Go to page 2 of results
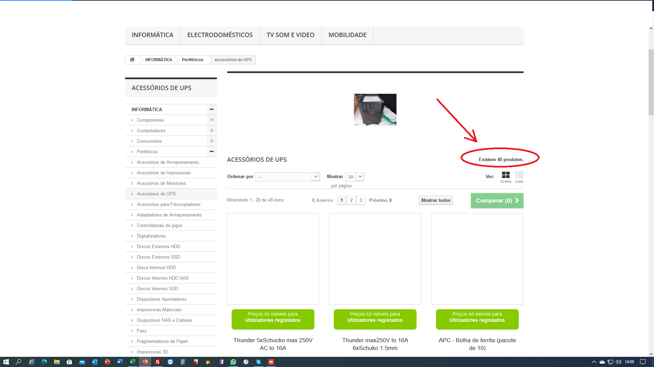 tap(351, 200)
